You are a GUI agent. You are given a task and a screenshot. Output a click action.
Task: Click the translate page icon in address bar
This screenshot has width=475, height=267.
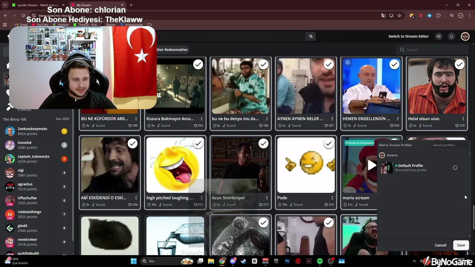click(x=383, y=16)
